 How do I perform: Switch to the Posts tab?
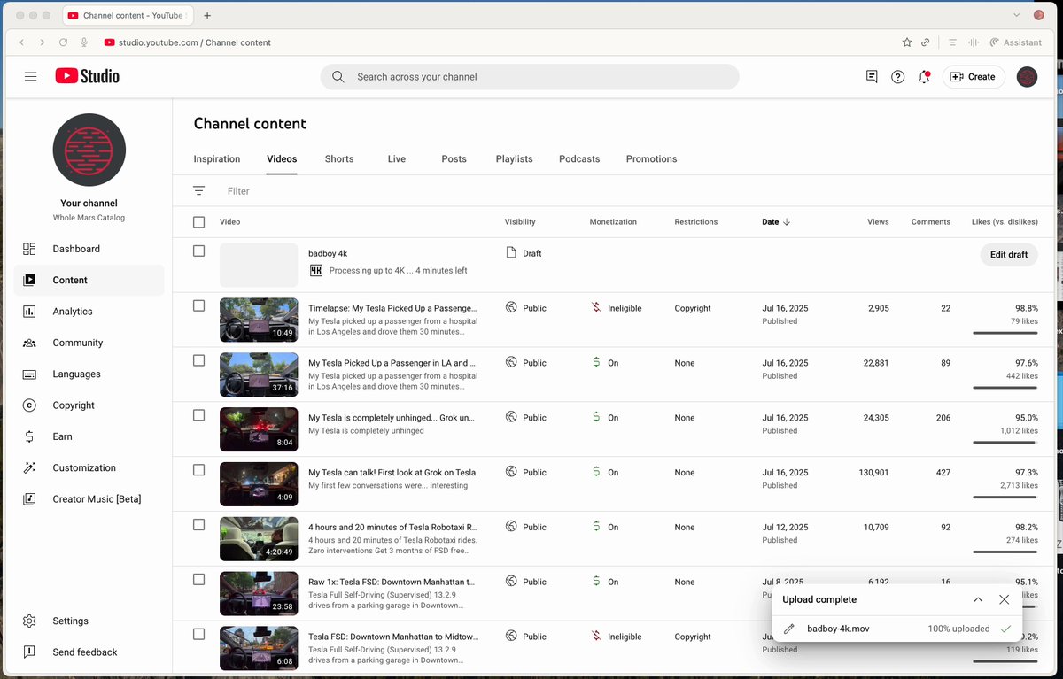pyautogui.click(x=454, y=159)
